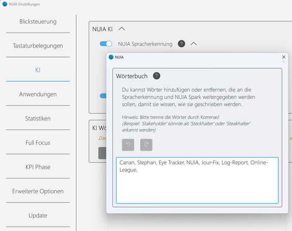The height and width of the screenshot is (231, 292).
Task: Click the NUIA Einstellungen window logo
Action: [5, 4]
